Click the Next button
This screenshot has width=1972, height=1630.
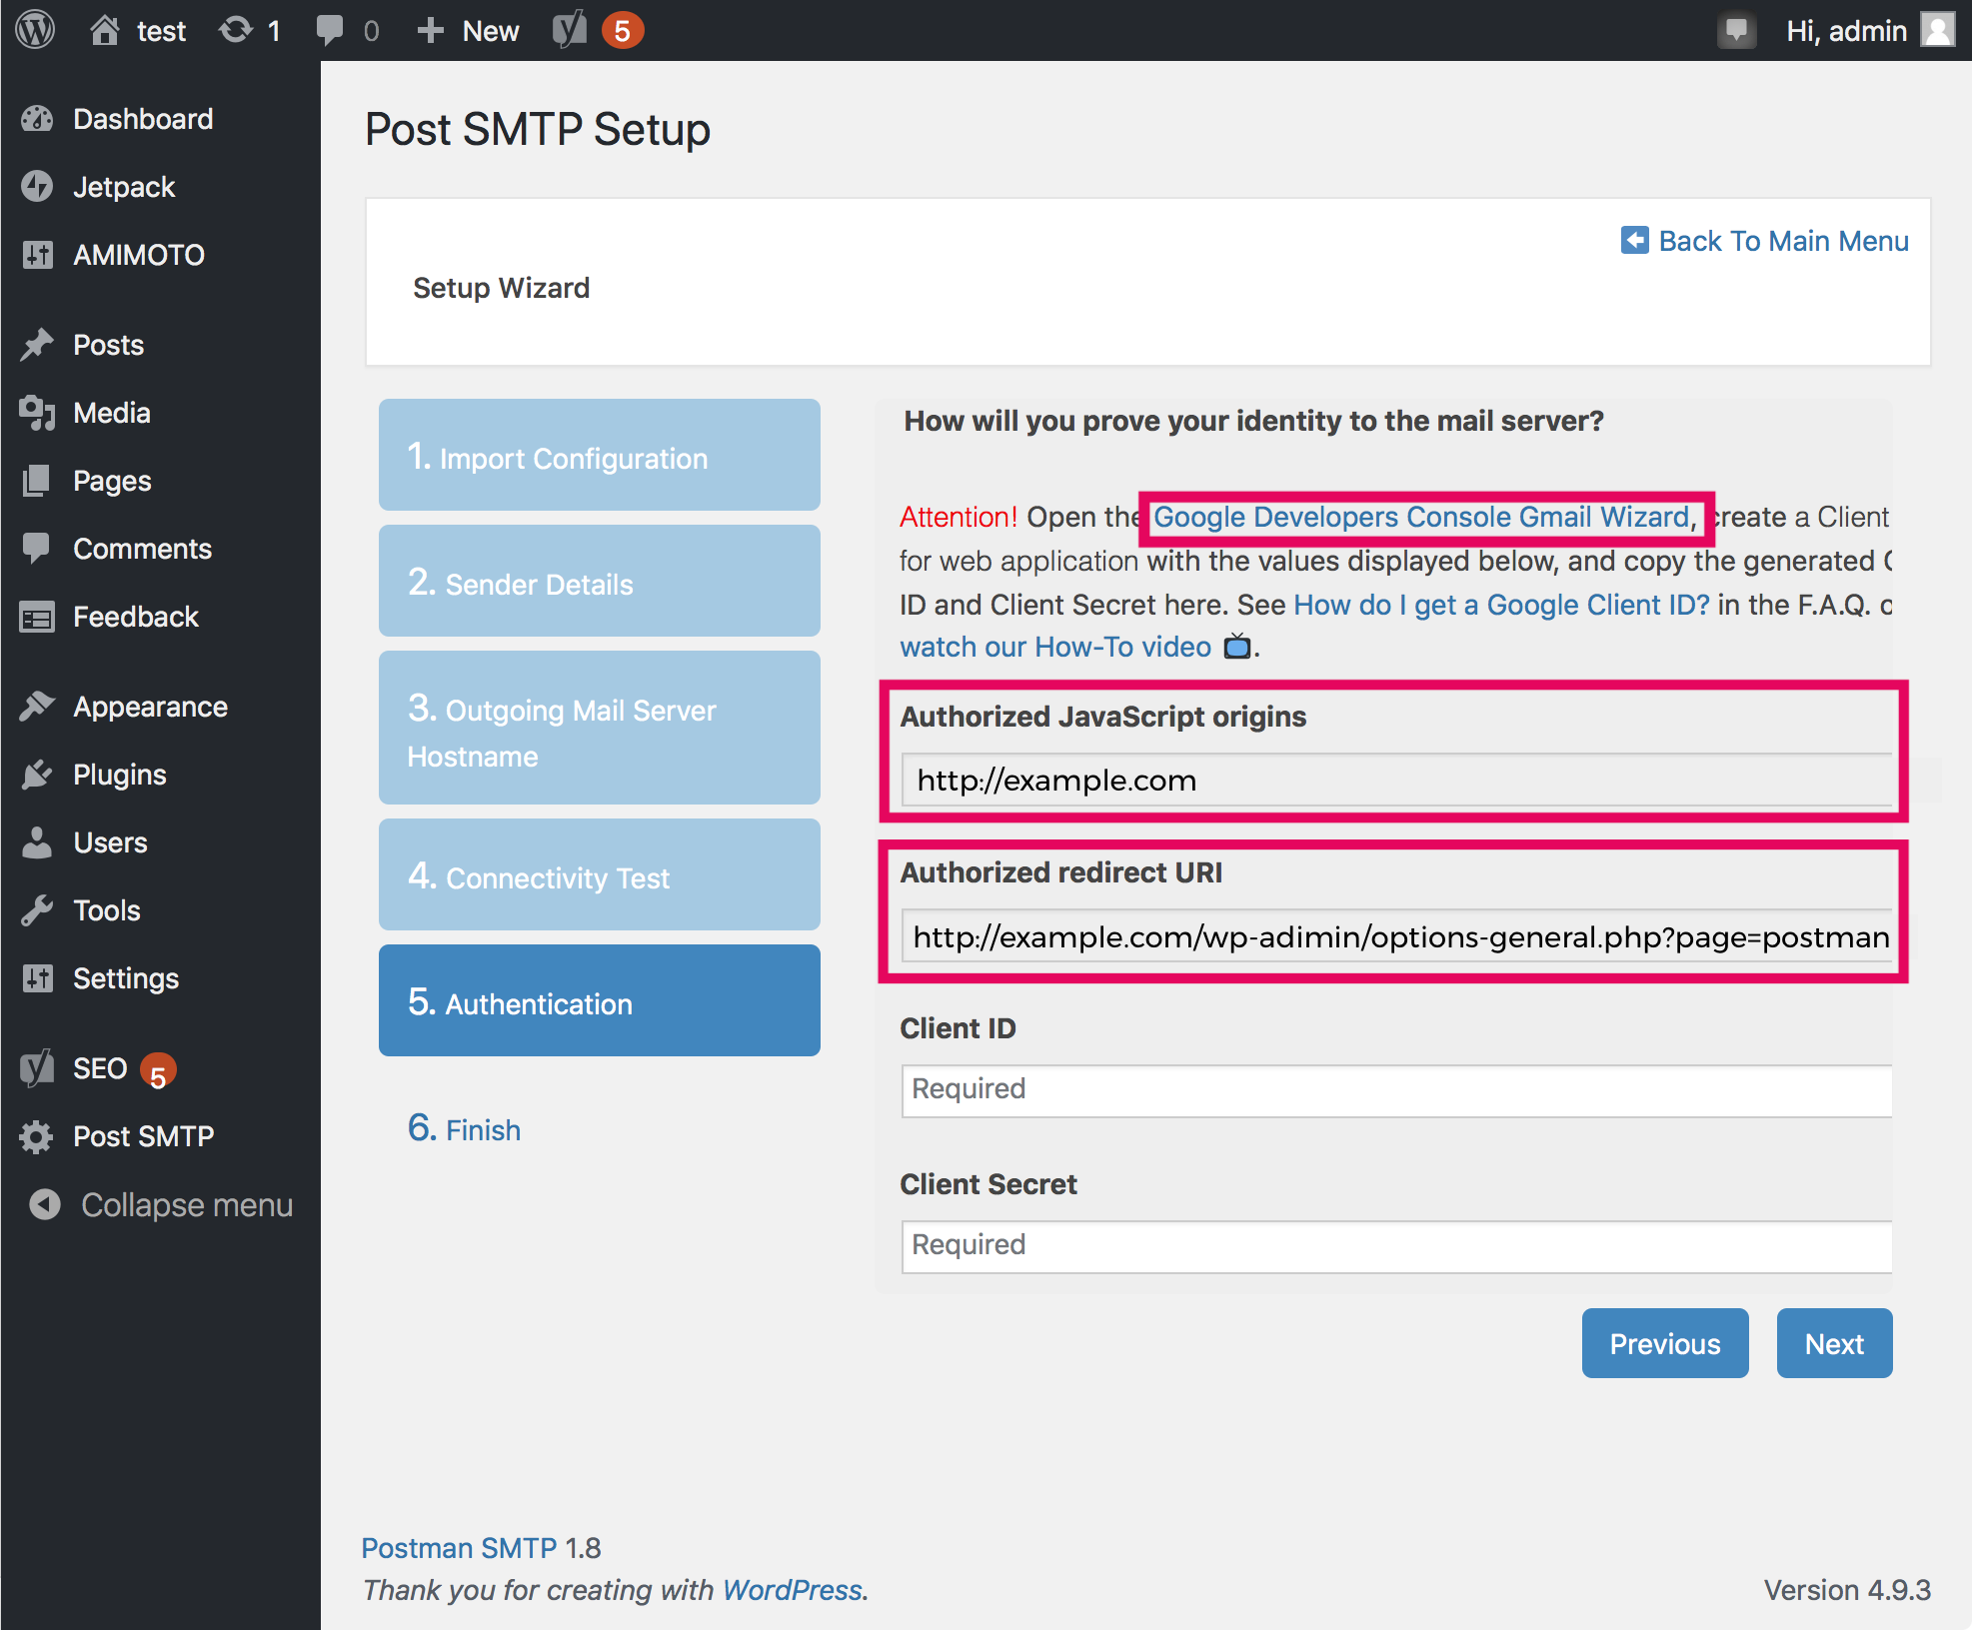tap(1833, 1342)
